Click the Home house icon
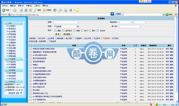The width and height of the screenshot is (179, 106). tap(30, 10)
